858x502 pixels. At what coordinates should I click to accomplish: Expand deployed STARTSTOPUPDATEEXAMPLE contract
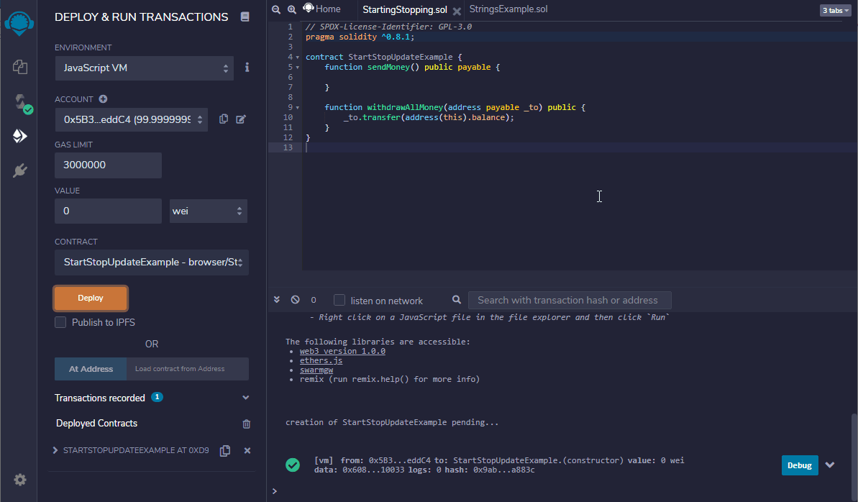tap(55, 450)
